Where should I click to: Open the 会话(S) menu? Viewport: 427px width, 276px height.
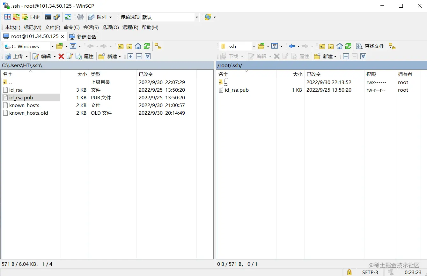pos(91,27)
